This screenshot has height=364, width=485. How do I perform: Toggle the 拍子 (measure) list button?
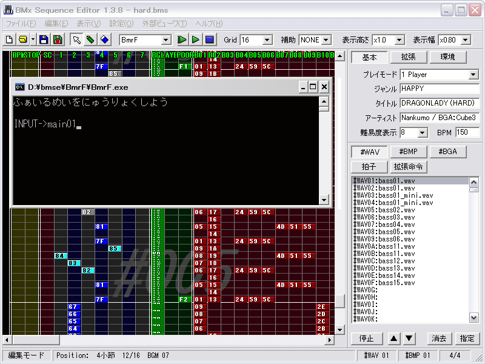369,166
